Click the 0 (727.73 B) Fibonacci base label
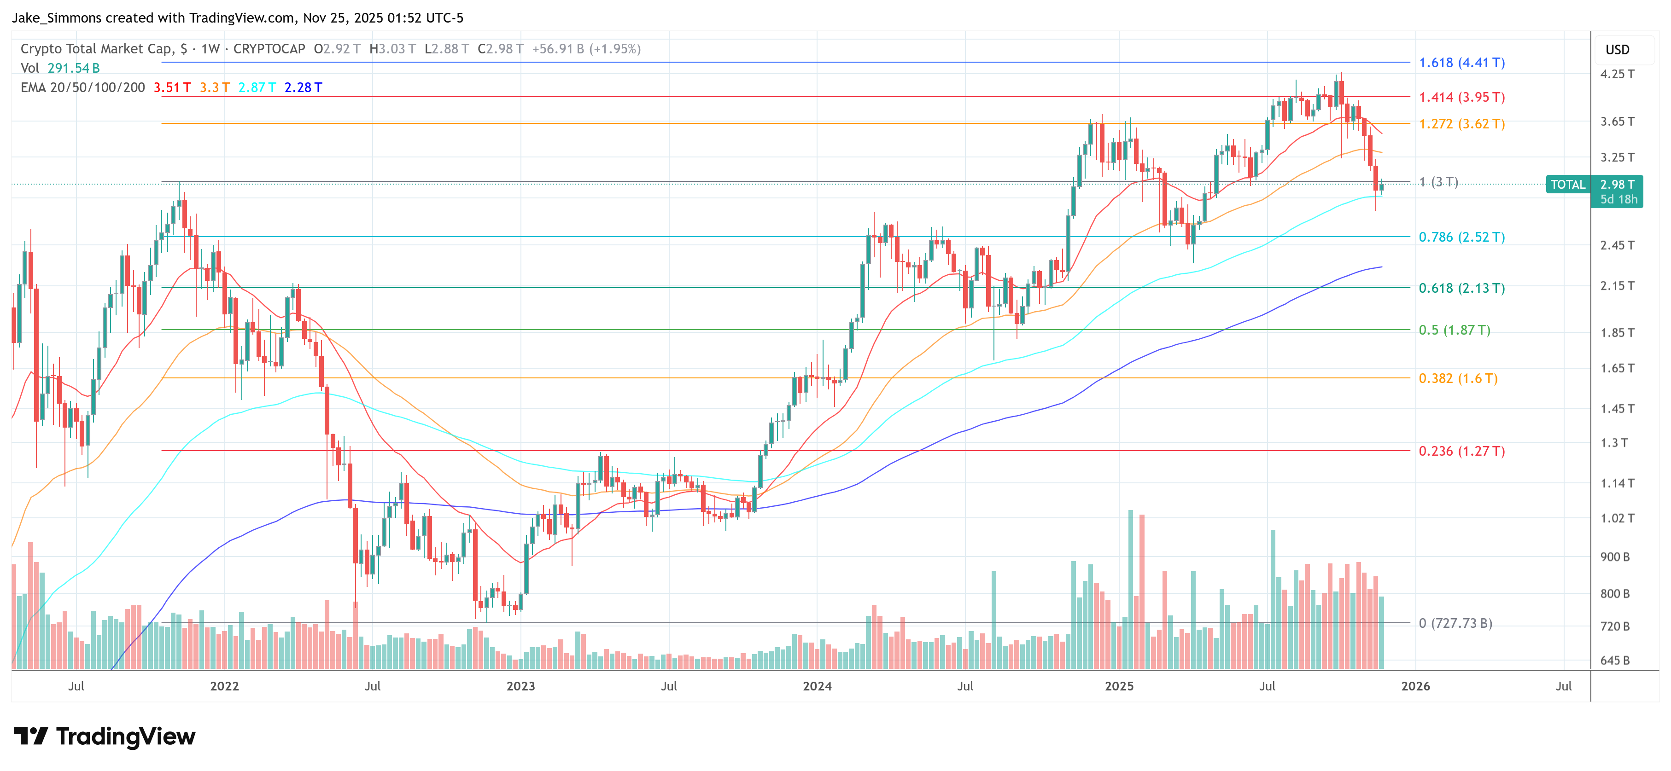Image resolution: width=1671 pixels, height=771 pixels. tap(1455, 623)
